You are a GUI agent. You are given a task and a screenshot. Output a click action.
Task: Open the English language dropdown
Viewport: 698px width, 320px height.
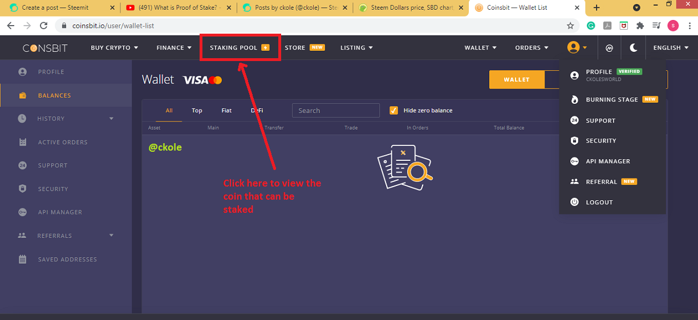(x=671, y=48)
